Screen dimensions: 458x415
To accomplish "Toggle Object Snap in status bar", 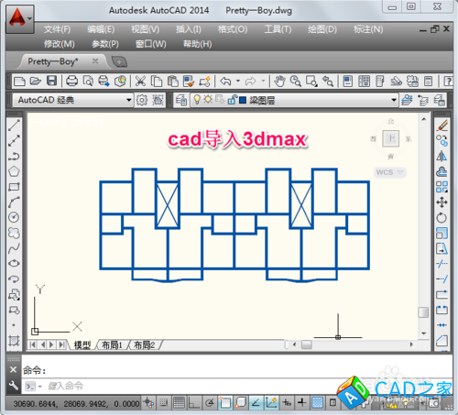I will pos(225,403).
